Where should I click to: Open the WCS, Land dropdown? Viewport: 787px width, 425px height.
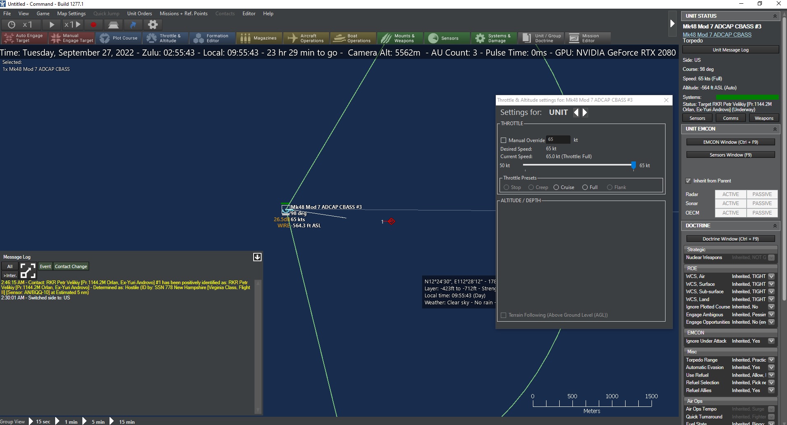point(771,299)
